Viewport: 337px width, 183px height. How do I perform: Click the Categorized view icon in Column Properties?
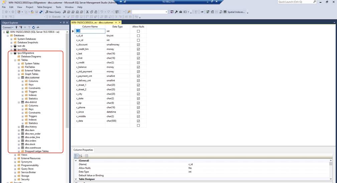(76, 156)
